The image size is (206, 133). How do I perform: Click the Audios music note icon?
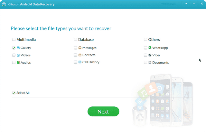18,62
